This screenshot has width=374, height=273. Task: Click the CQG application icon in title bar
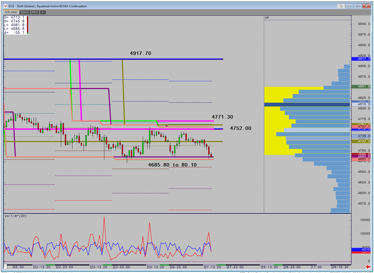(x=6, y=6)
